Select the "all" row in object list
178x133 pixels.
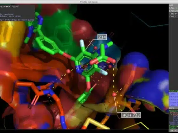pos(174,5)
